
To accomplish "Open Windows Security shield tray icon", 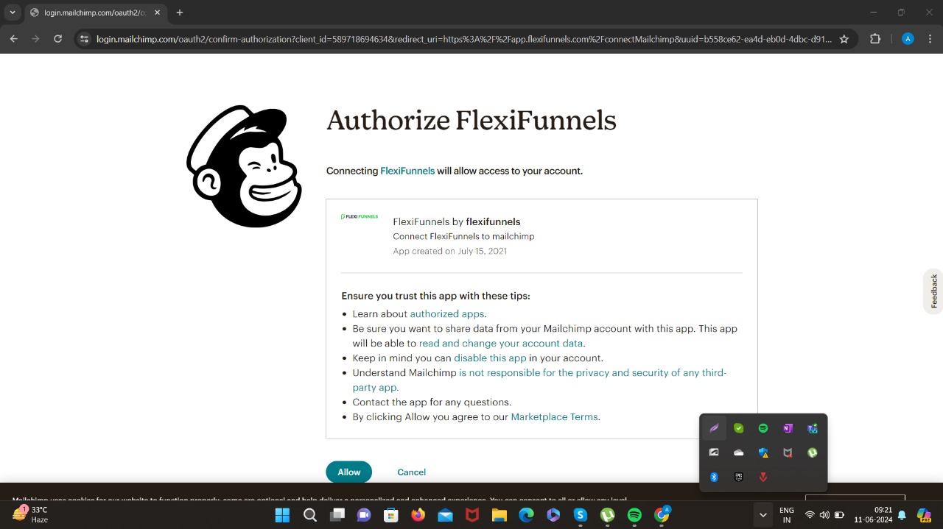I will 763,452.
